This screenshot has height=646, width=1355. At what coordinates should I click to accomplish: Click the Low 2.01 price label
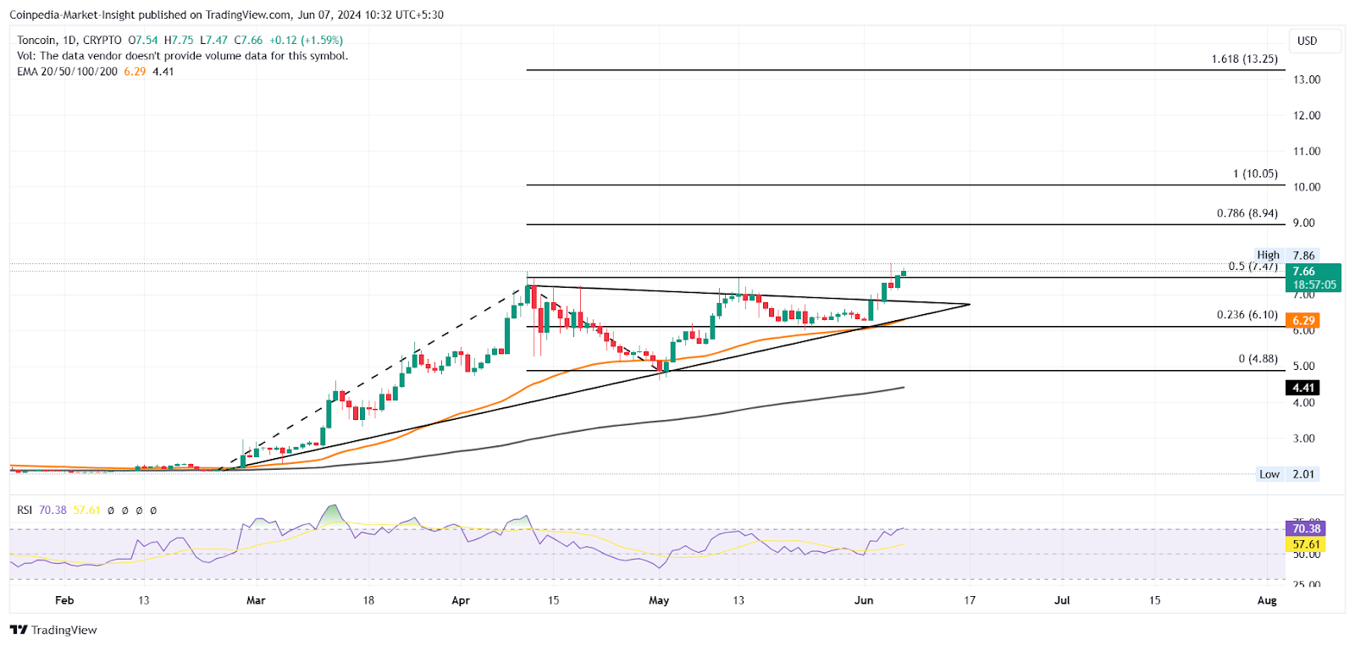1287,474
